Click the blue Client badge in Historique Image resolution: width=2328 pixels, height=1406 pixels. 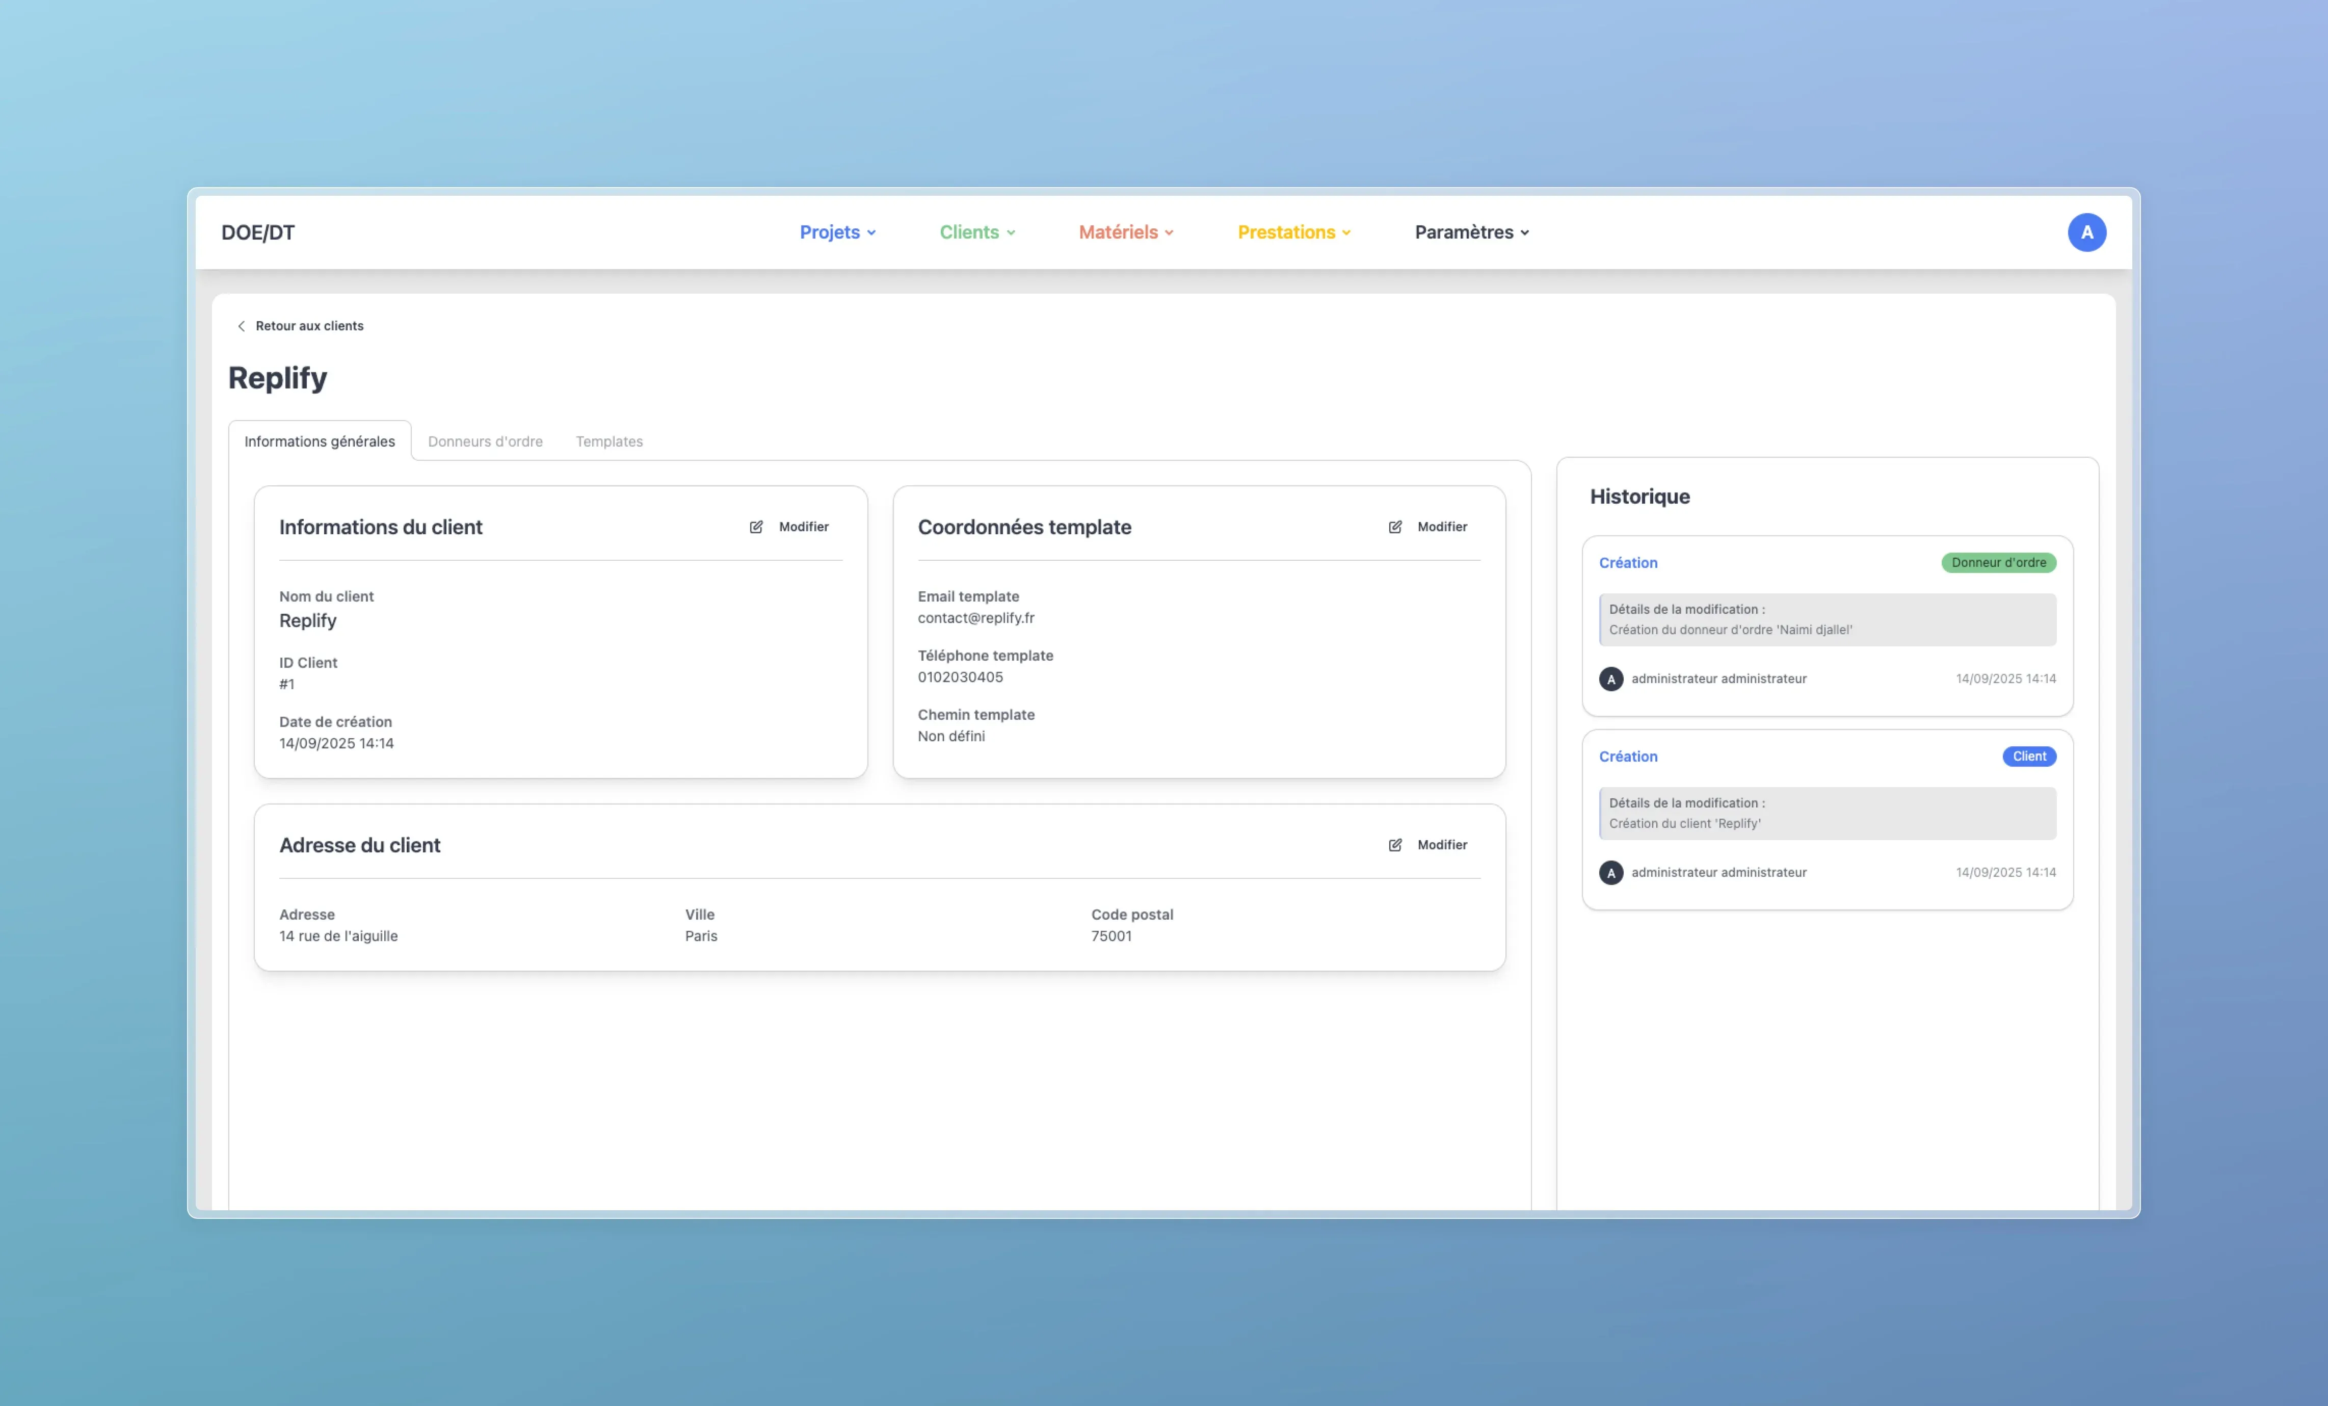click(2028, 757)
